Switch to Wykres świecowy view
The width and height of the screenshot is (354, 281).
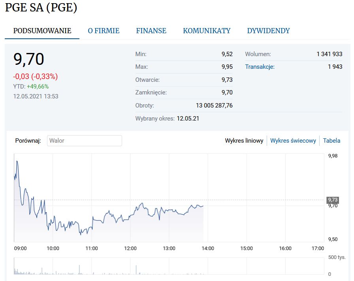(x=293, y=141)
